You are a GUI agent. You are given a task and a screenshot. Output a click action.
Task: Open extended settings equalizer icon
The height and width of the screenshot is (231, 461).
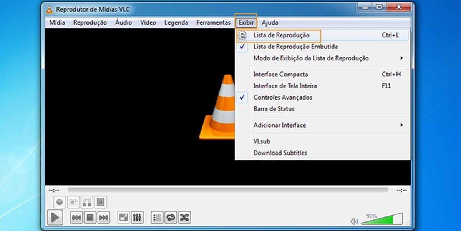click(137, 218)
